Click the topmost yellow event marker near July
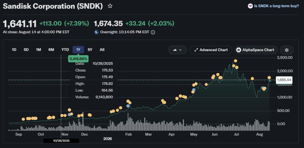 click(x=235, y=61)
